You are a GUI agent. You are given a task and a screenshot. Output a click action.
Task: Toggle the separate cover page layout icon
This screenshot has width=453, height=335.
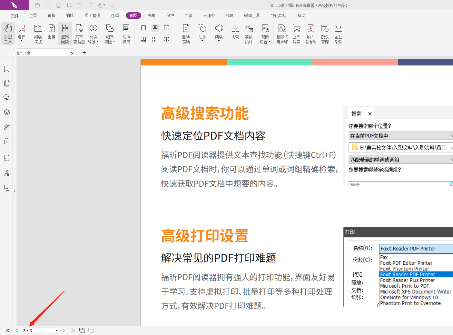click(x=155, y=39)
